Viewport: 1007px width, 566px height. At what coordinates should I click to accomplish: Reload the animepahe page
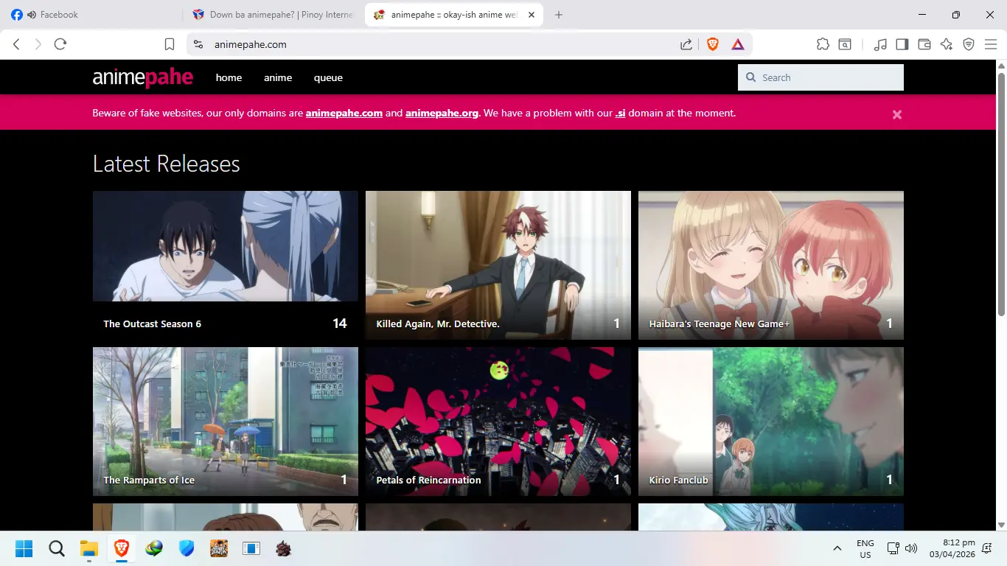[60, 44]
